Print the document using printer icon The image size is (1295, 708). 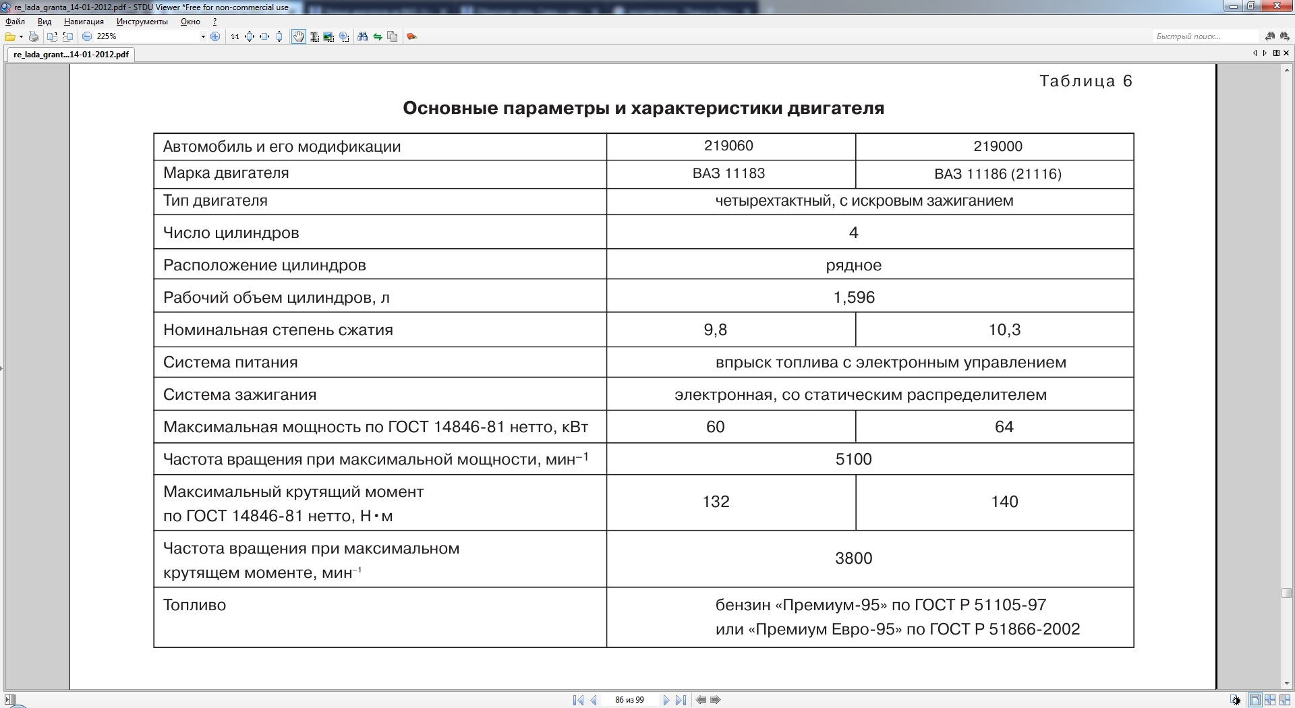tap(34, 36)
